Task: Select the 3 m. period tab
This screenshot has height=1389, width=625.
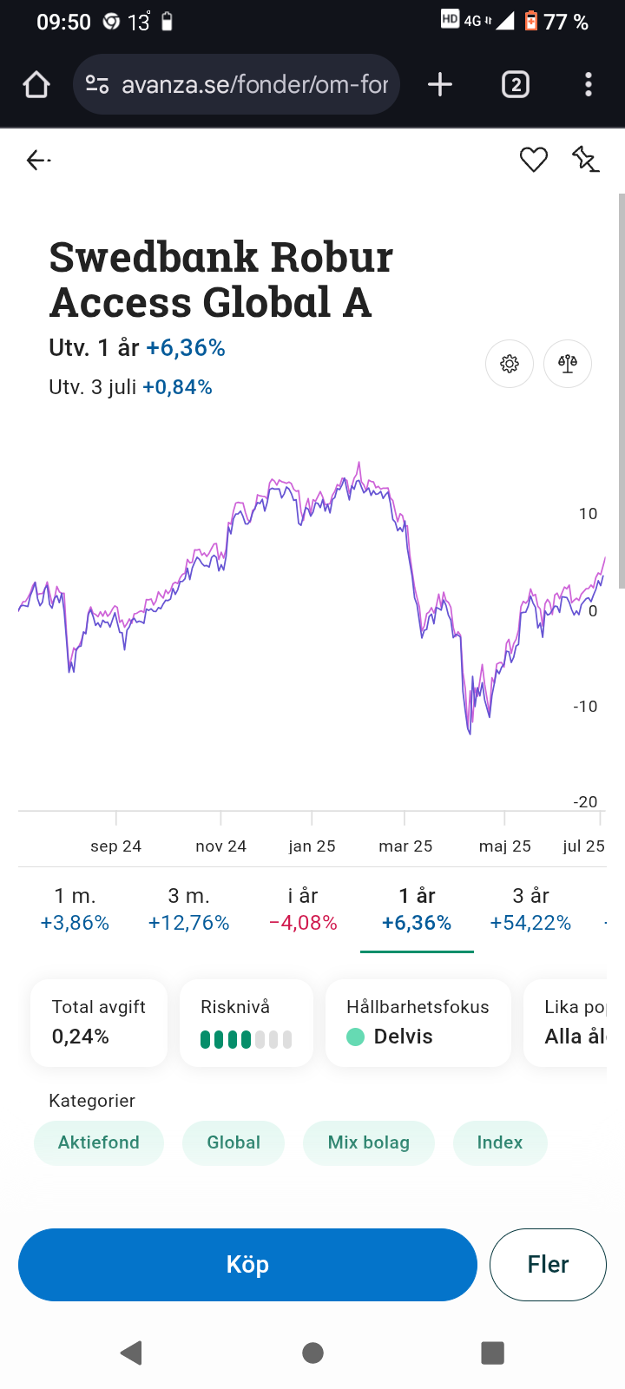Action: click(188, 909)
